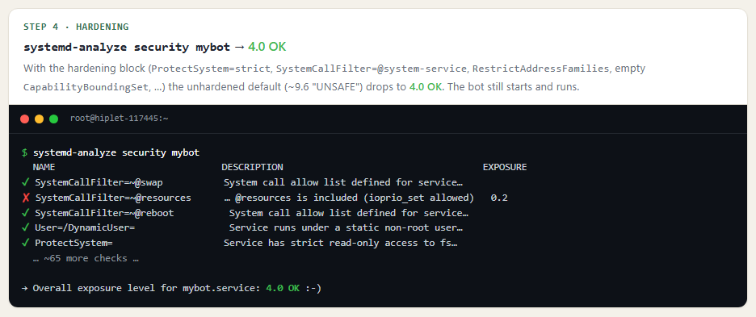The width and height of the screenshot is (756, 317).
Task: Click the bold 4.0 OK in paragraph
Action: point(426,88)
